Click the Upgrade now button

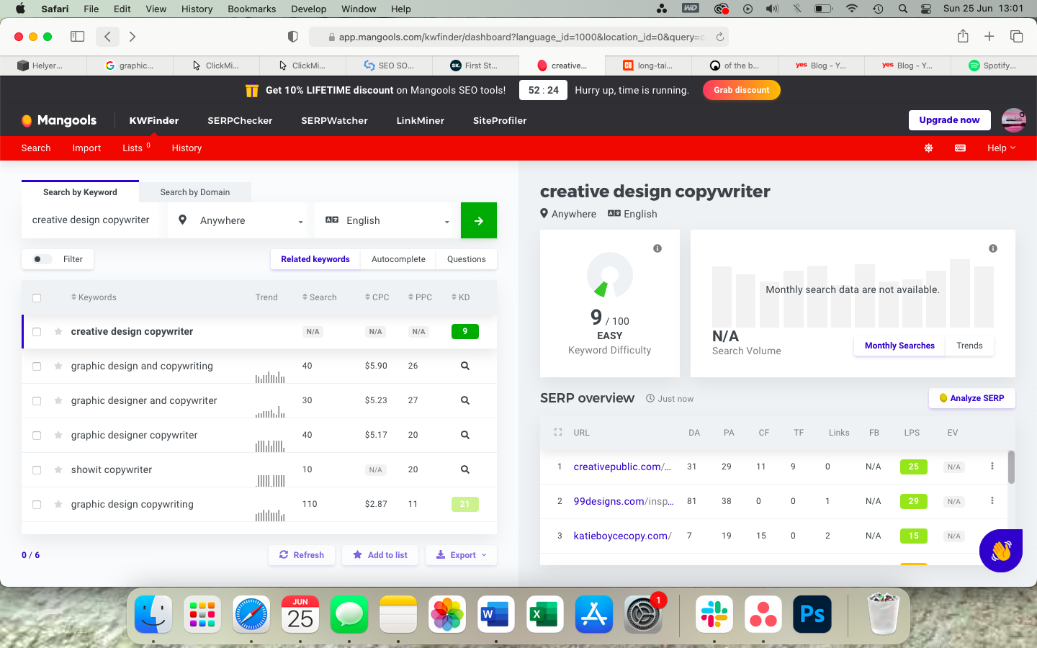click(x=949, y=120)
